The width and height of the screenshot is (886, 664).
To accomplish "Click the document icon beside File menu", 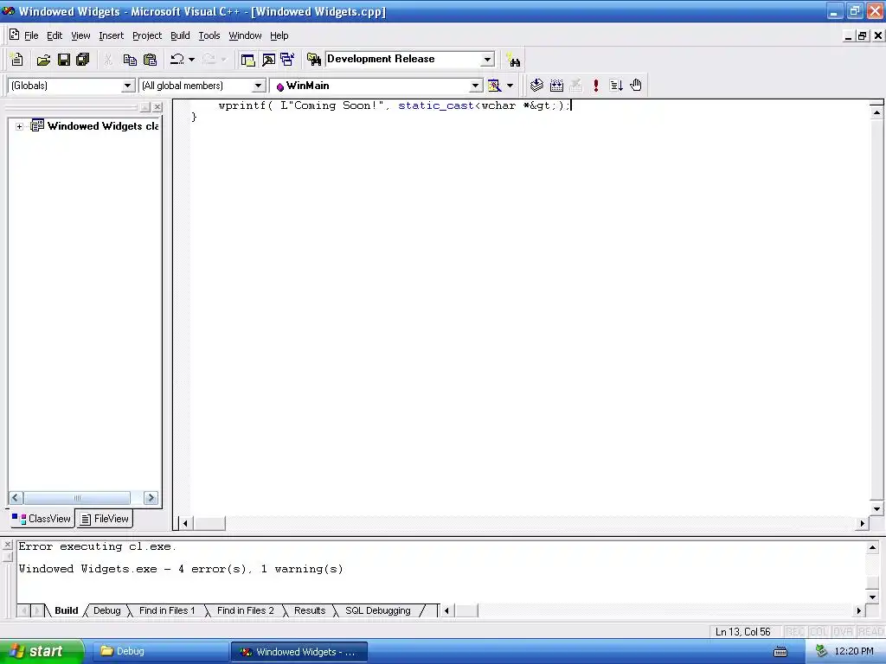I will pyautogui.click(x=14, y=35).
